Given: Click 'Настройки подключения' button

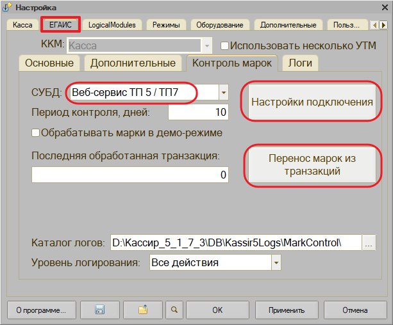Looking at the screenshot, I should [312, 102].
